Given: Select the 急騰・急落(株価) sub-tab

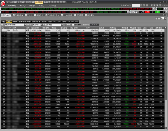Looking at the screenshot, I should 25,22.
